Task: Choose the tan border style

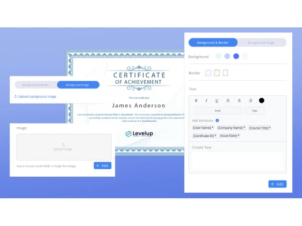Action: [217, 73]
